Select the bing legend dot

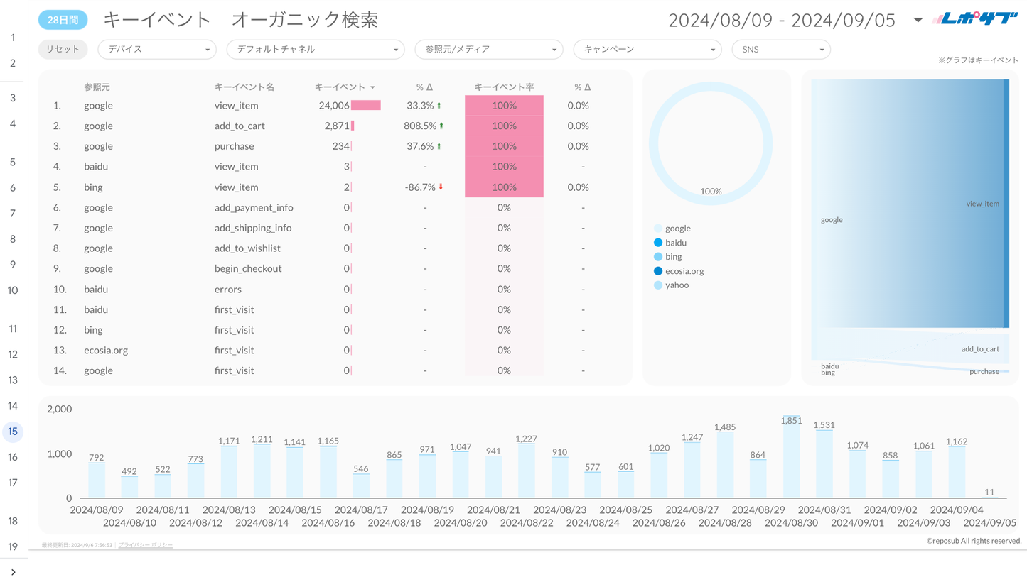click(657, 257)
